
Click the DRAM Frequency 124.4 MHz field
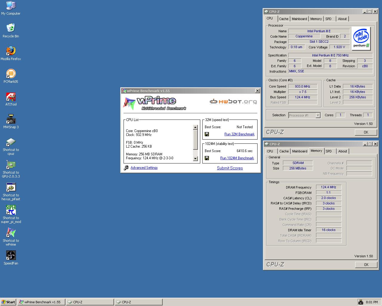pyautogui.click(x=329, y=187)
